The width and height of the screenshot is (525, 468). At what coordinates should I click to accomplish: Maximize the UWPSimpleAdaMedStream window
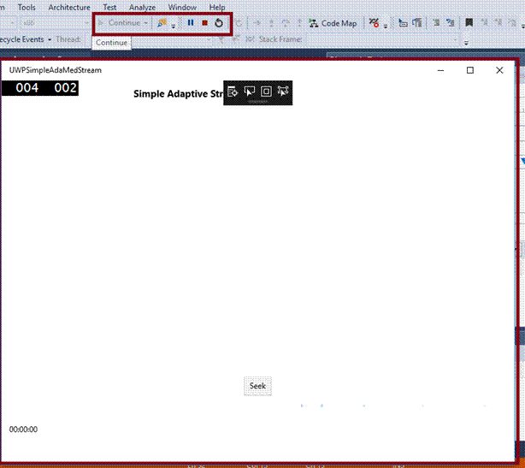click(x=470, y=70)
